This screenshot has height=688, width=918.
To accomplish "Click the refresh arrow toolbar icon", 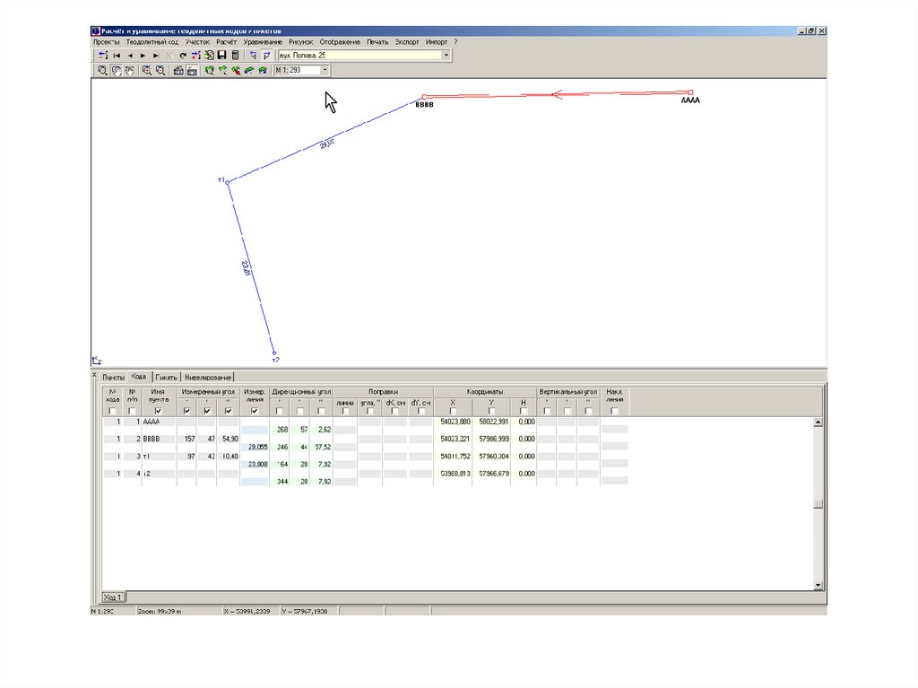I will click(183, 56).
